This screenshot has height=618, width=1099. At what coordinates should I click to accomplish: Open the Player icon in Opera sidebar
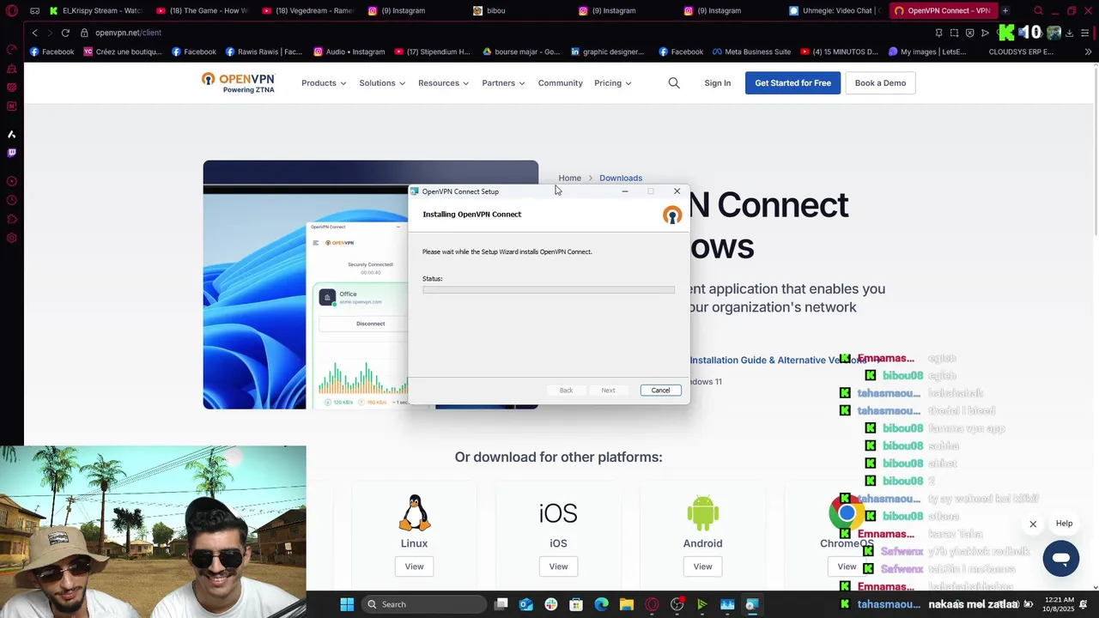[11, 181]
